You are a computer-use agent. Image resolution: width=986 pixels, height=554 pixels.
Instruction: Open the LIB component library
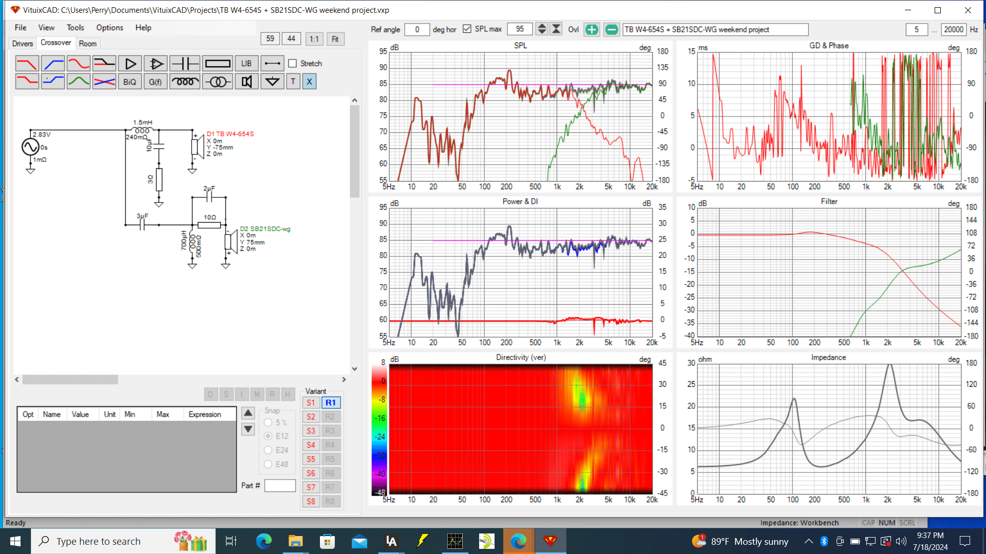(x=246, y=64)
